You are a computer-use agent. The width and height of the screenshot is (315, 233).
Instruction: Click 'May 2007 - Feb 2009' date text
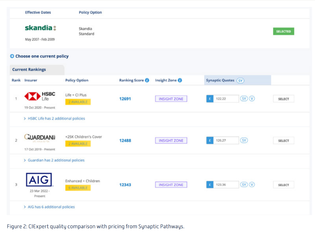(40, 39)
